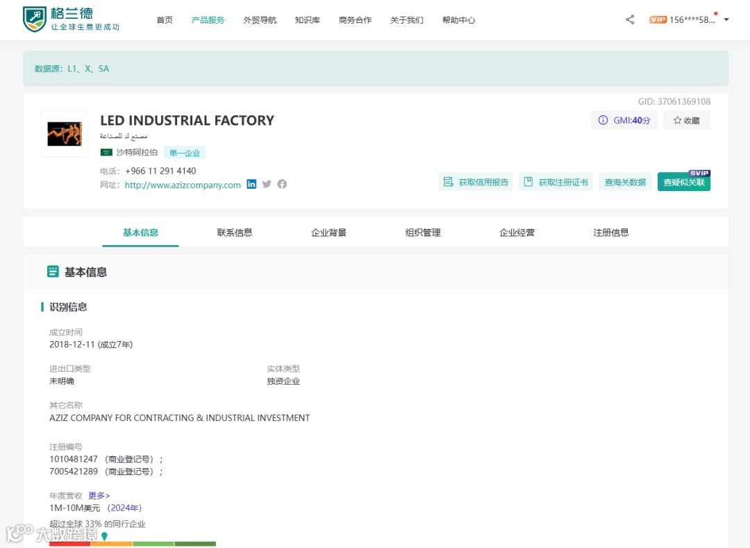Click the red segment of percentile bar
This screenshot has width=750, height=548.
click(x=70, y=544)
